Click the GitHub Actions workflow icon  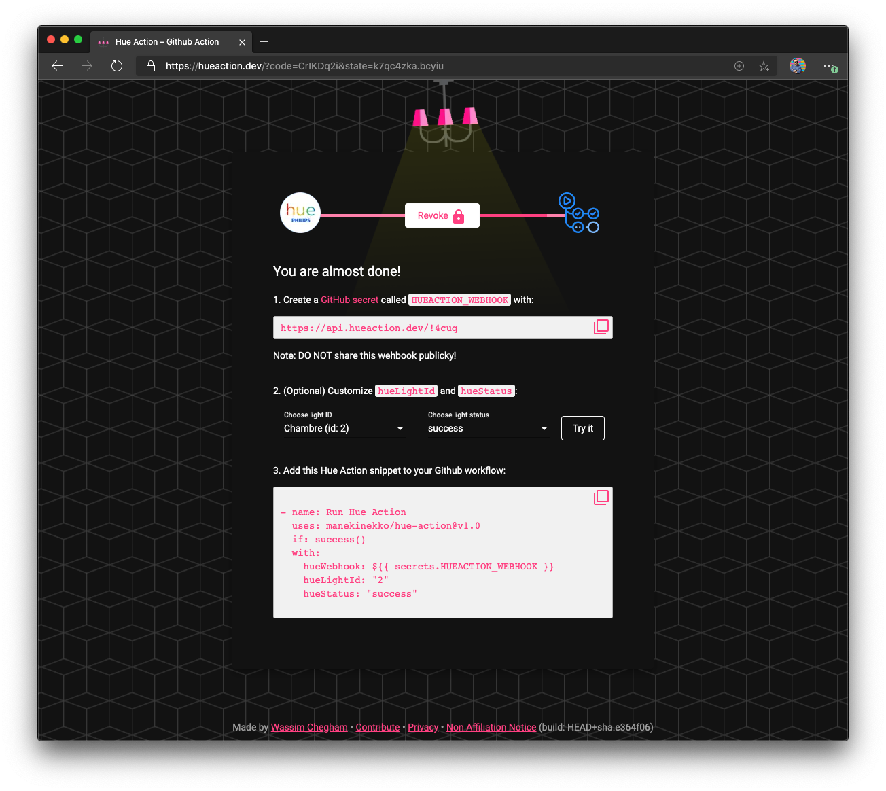point(579,213)
